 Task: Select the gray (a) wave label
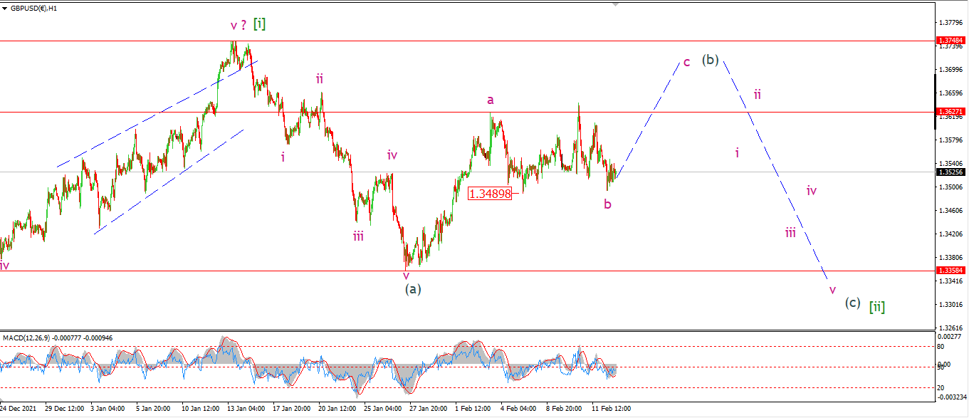point(413,289)
